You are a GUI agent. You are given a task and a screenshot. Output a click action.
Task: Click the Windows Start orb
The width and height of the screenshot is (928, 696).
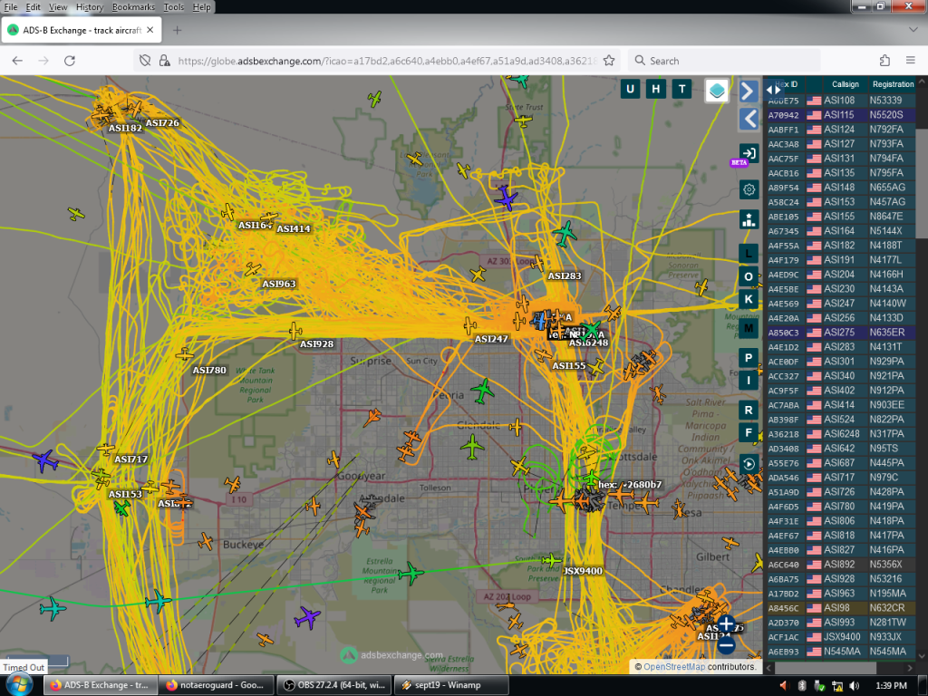click(19, 685)
